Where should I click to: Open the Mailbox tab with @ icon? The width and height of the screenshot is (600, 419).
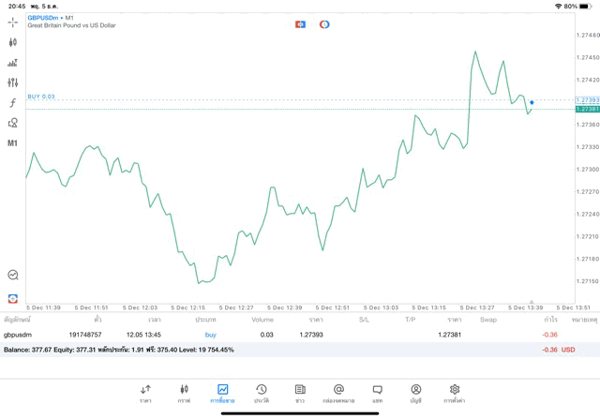coord(338,392)
